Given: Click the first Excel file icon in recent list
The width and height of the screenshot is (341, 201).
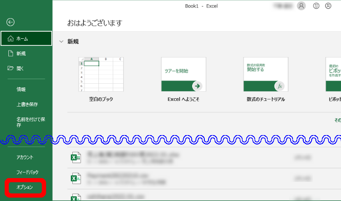Looking at the screenshot, I should [75, 157].
